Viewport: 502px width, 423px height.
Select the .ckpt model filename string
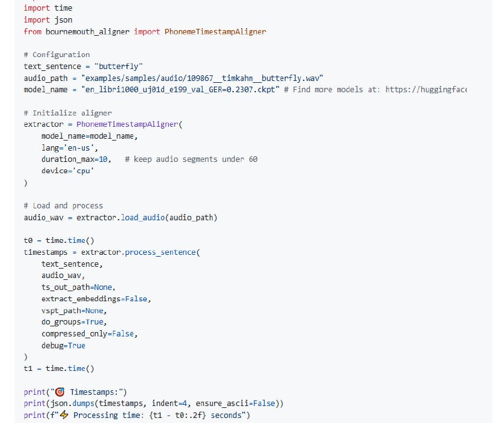pos(180,89)
